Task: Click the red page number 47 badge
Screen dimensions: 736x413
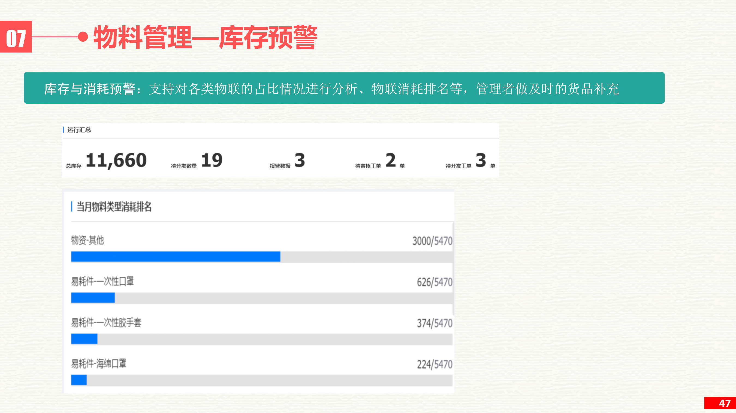Action: click(720, 403)
